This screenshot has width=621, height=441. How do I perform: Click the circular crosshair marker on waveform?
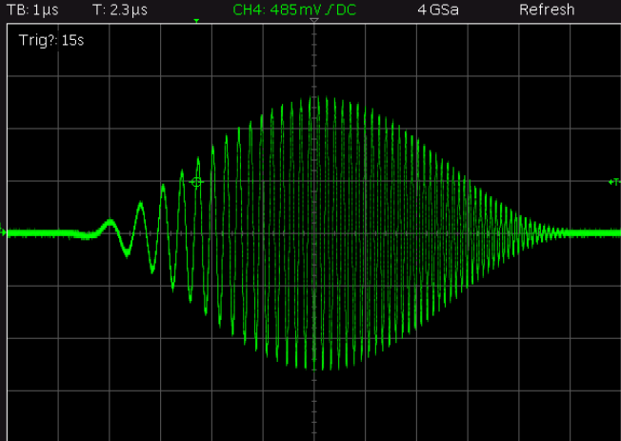tap(197, 182)
